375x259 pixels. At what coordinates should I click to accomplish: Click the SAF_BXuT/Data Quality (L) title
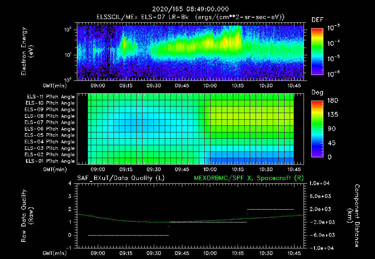121,178
